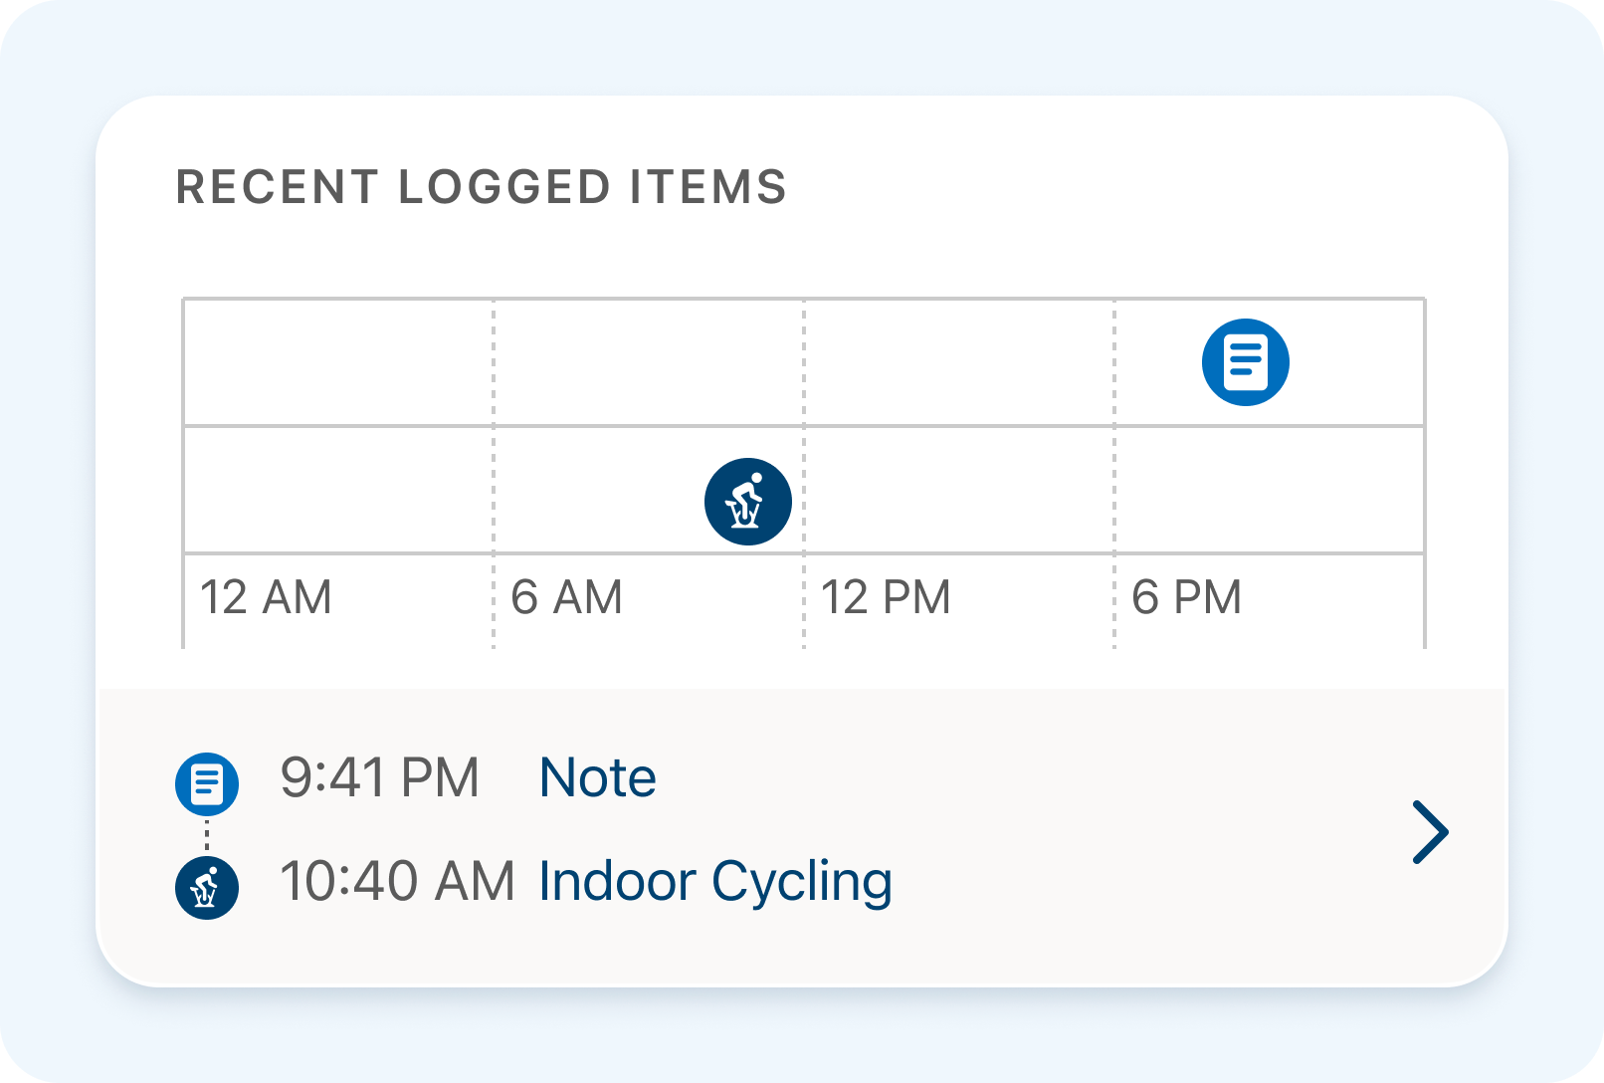
Task: Click the Indoor Cycling icon on the timeline chart
Action: (x=747, y=502)
